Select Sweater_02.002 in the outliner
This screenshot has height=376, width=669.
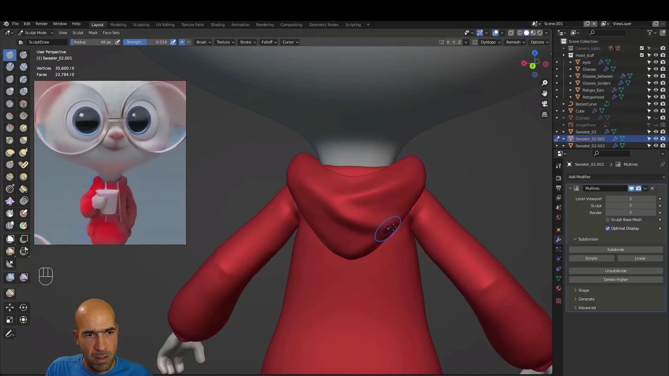pos(590,146)
